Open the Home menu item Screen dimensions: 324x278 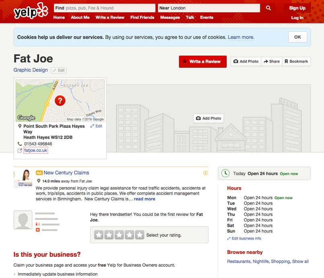point(59,18)
